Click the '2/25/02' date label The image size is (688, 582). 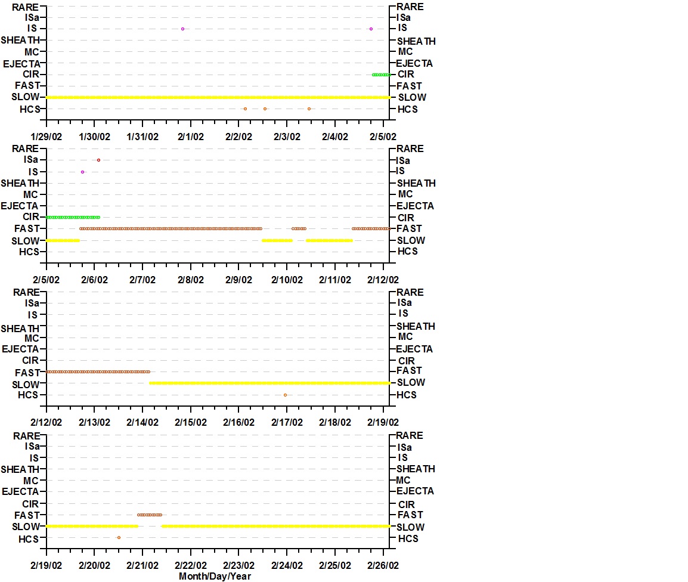point(335,566)
